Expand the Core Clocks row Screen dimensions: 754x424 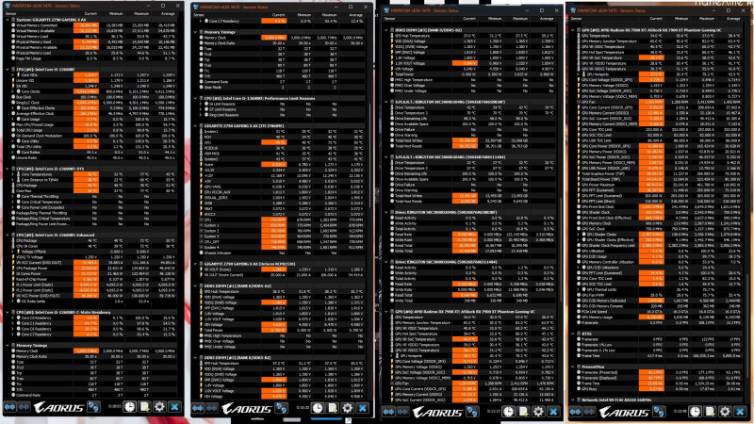click(13, 91)
